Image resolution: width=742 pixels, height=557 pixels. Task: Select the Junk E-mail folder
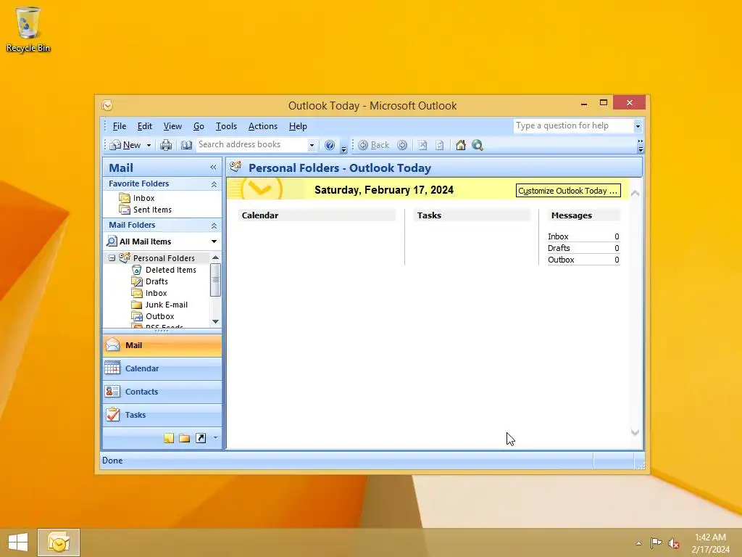coord(167,305)
